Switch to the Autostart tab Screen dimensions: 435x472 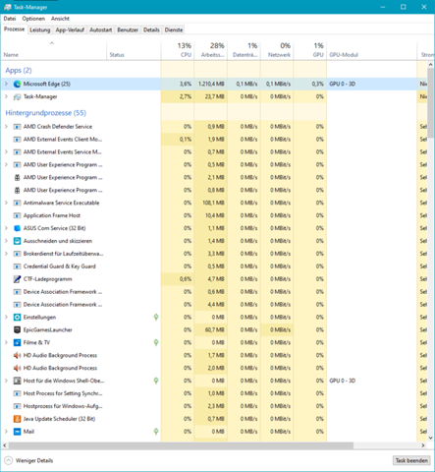pyautogui.click(x=101, y=29)
